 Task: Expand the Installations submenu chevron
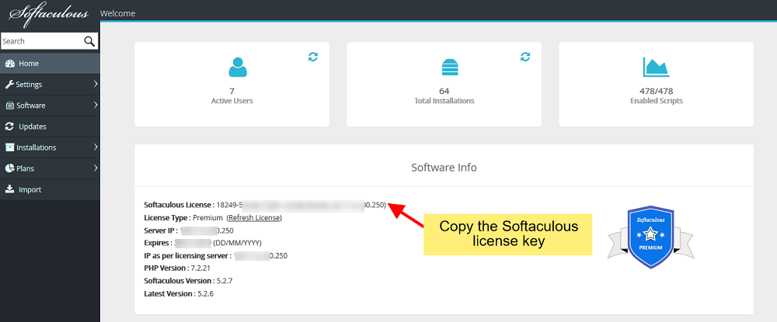[x=95, y=147]
